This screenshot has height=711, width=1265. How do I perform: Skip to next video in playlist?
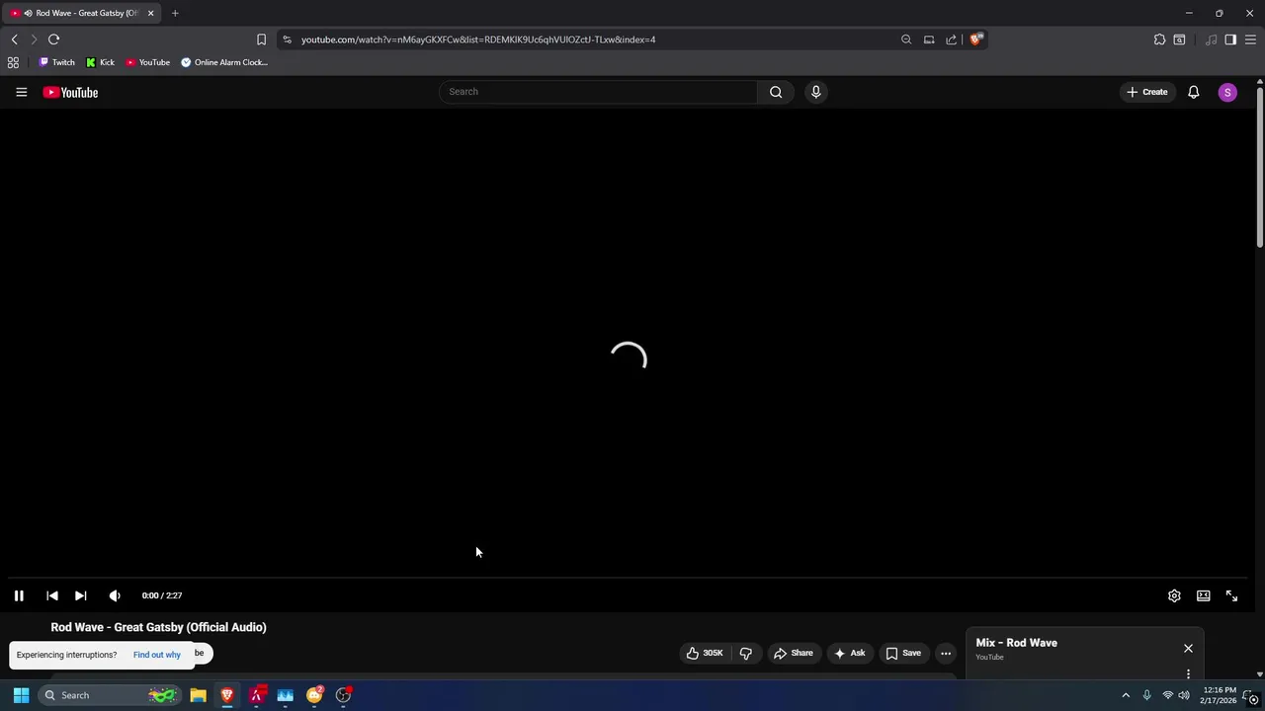81,595
